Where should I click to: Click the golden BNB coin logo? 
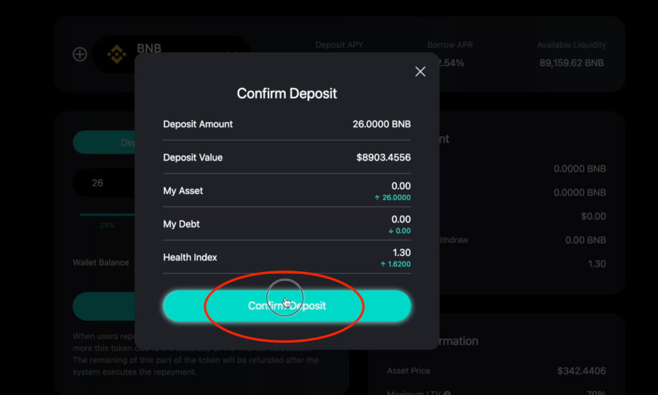tap(117, 55)
